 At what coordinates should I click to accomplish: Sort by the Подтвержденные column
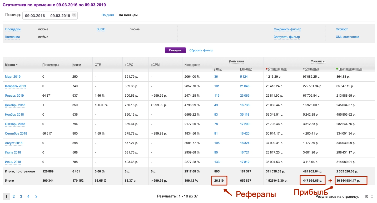click(350, 69)
